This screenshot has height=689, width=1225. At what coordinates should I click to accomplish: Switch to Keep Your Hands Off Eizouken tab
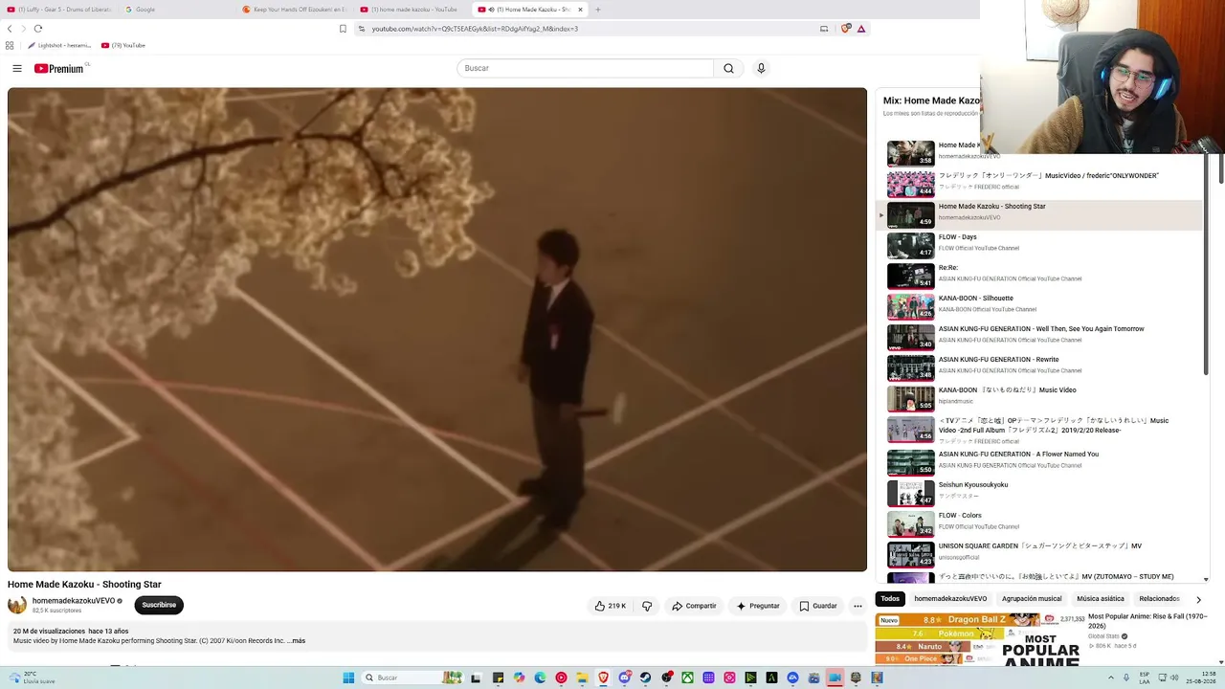pyautogui.click(x=296, y=10)
